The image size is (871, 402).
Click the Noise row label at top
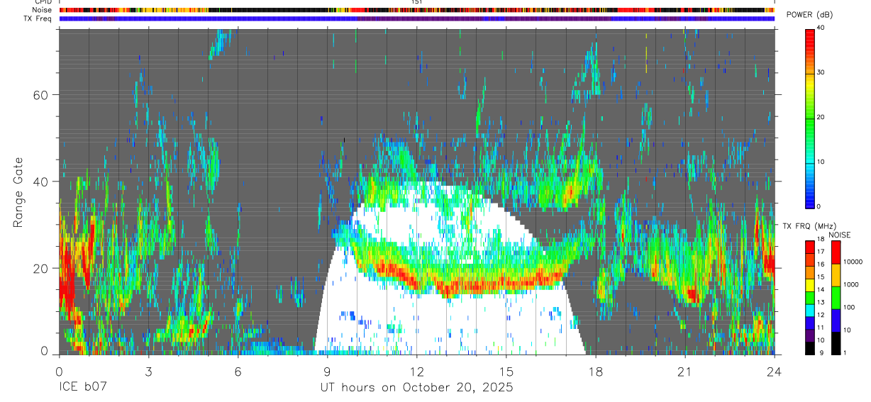click(x=43, y=10)
